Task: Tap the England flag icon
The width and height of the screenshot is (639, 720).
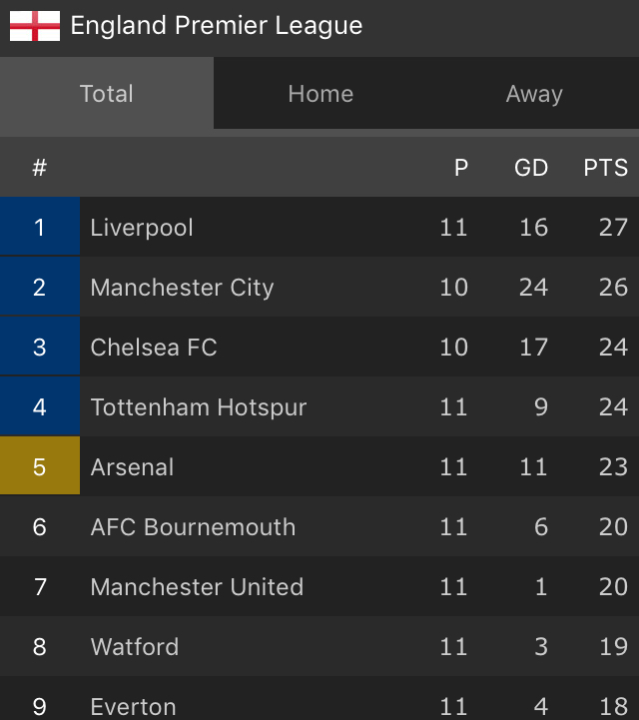Action: pyautogui.click(x=35, y=26)
